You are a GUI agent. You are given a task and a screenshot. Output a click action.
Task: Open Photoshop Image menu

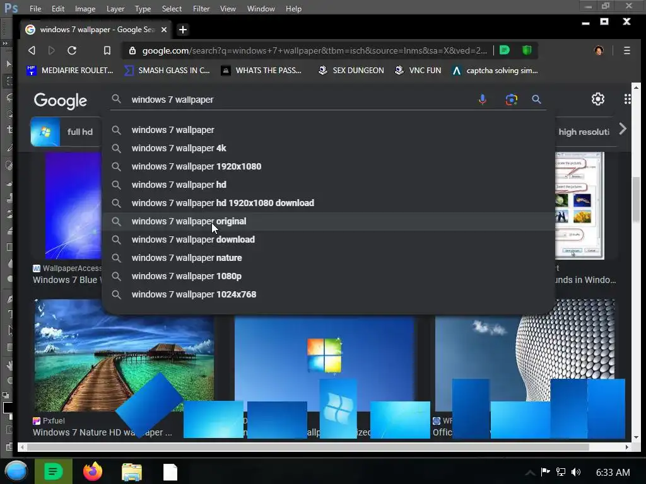[85, 9]
